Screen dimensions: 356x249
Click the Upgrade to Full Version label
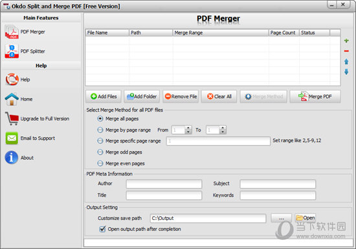pos(45,119)
